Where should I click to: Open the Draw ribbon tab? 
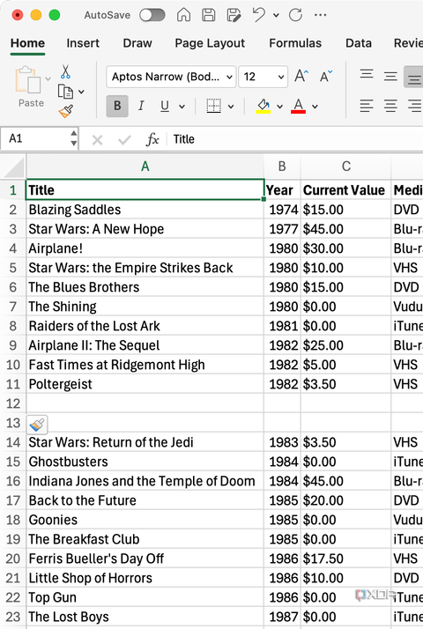(x=137, y=43)
